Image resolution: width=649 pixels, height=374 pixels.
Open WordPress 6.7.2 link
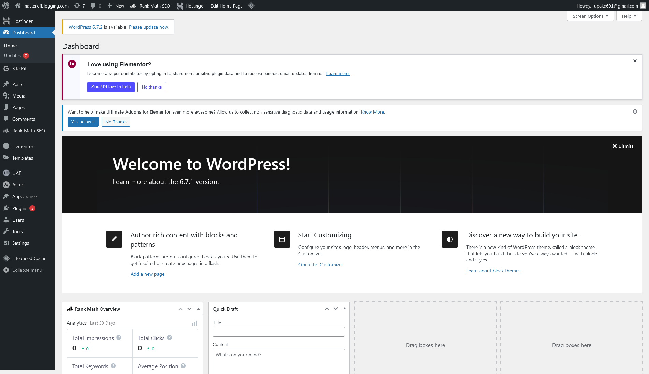86,27
